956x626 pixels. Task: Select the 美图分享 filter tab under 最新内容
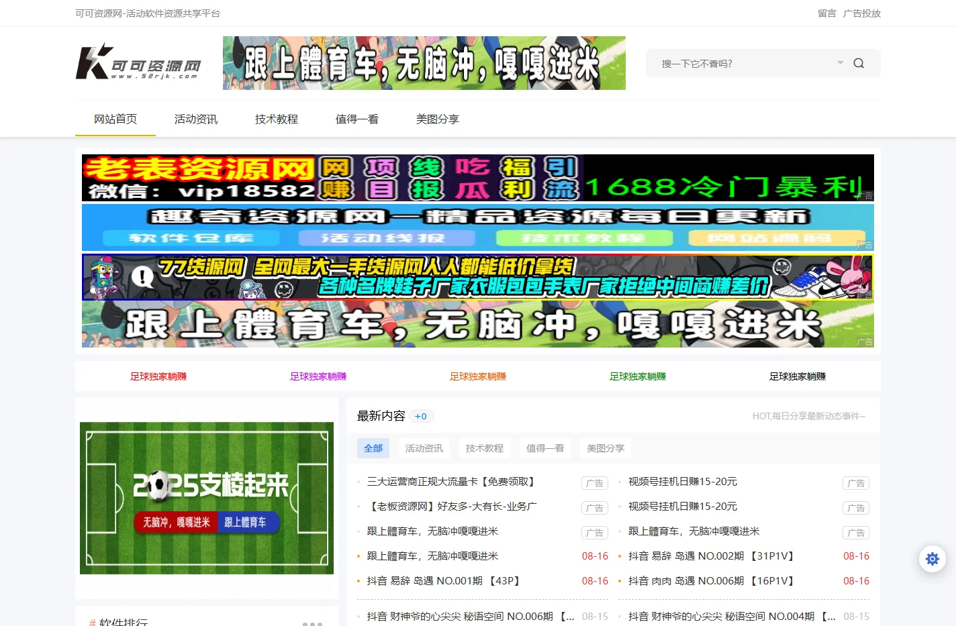pyautogui.click(x=606, y=448)
